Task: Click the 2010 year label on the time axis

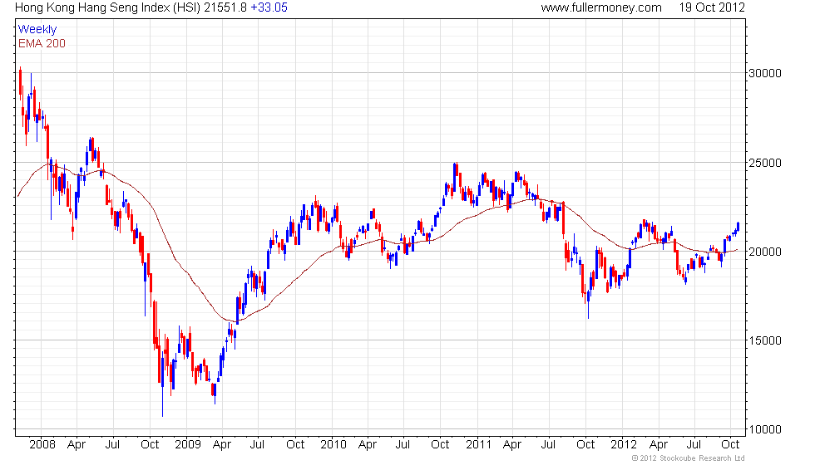Action: [x=333, y=445]
